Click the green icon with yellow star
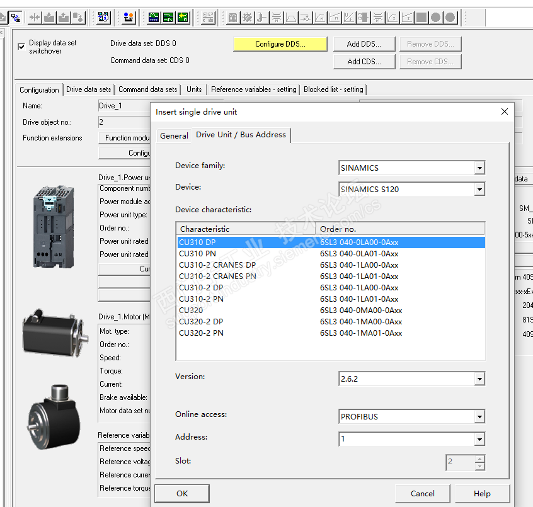Viewport: 533px width, 507px height. 183,17
